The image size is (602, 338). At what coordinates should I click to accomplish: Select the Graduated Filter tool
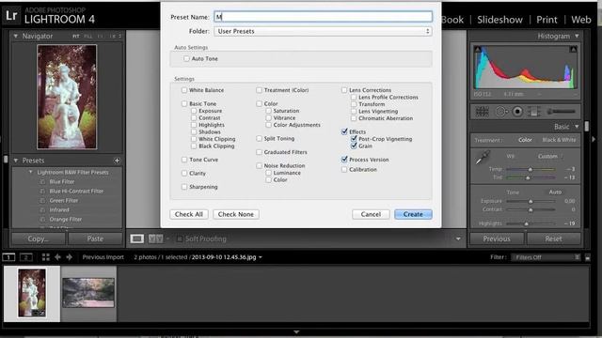(533, 112)
